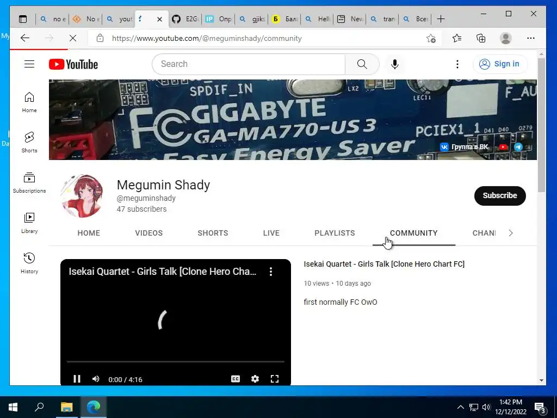The height and width of the screenshot is (418, 557).
Task: Pause the featured video
Action: click(x=77, y=379)
